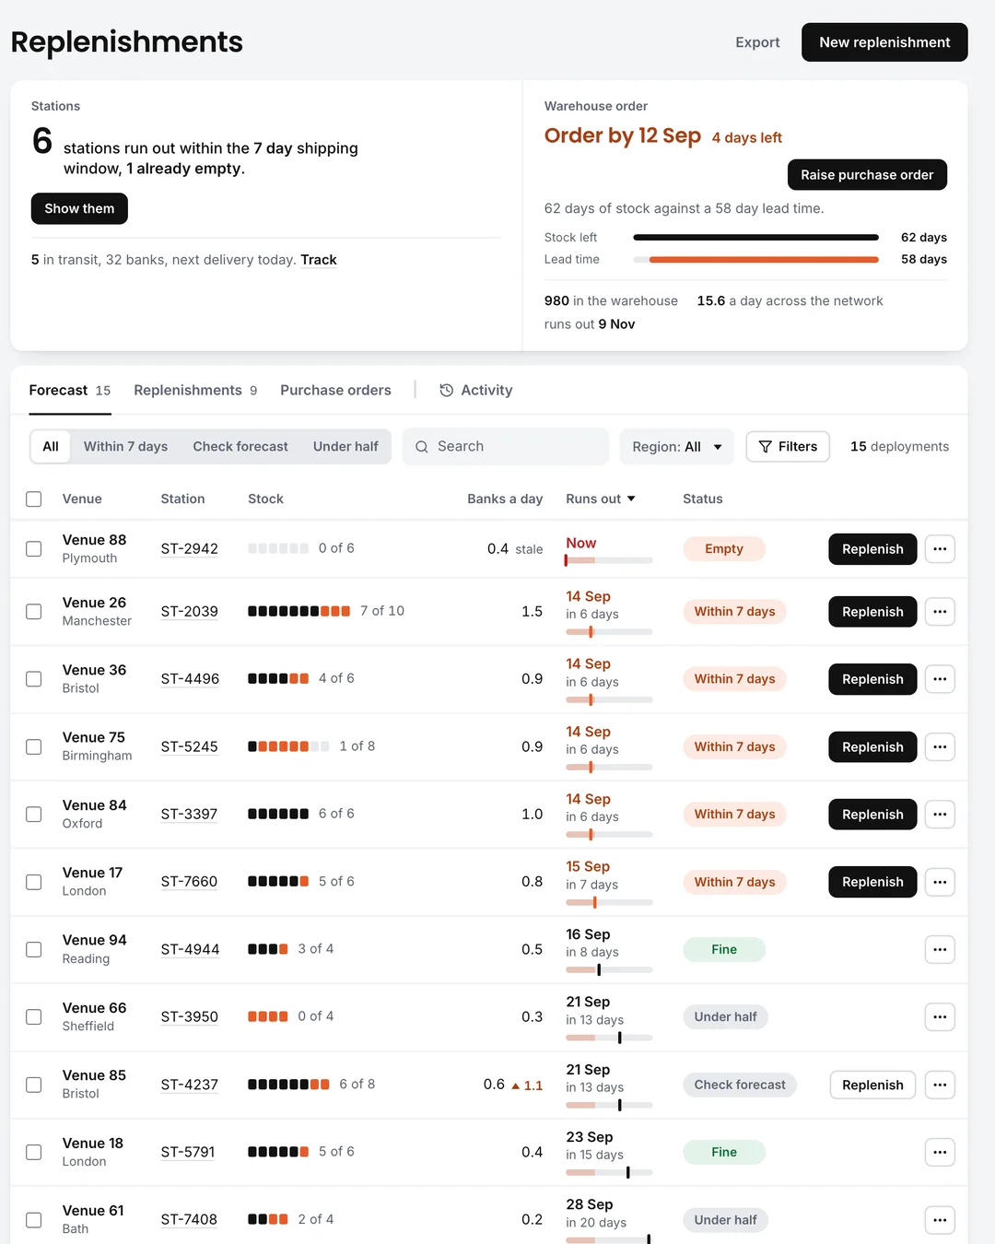The image size is (995, 1244).
Task: Click the Show them button
Action: (79, 208)
